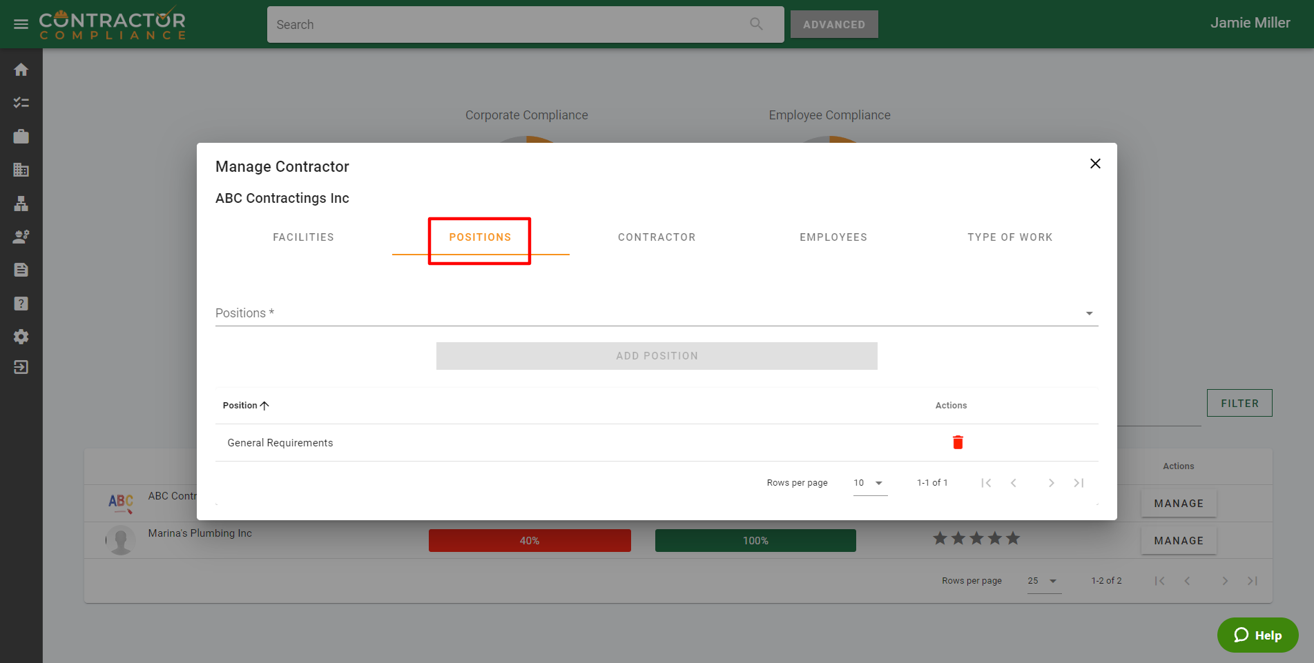Screen dimensions: 1314x663
Task: Click the help question mark sidebar icon
Action: coord(21,304)
